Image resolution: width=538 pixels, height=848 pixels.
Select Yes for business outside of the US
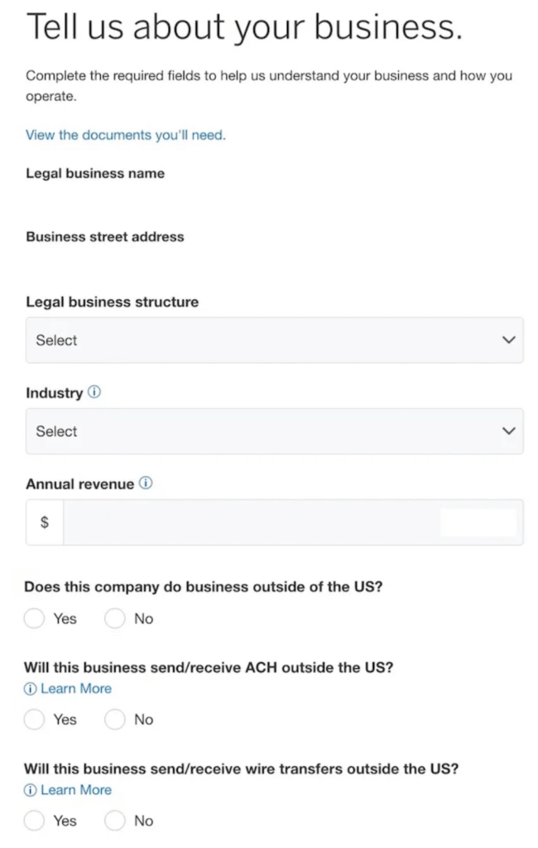click(x=34, y=618)
